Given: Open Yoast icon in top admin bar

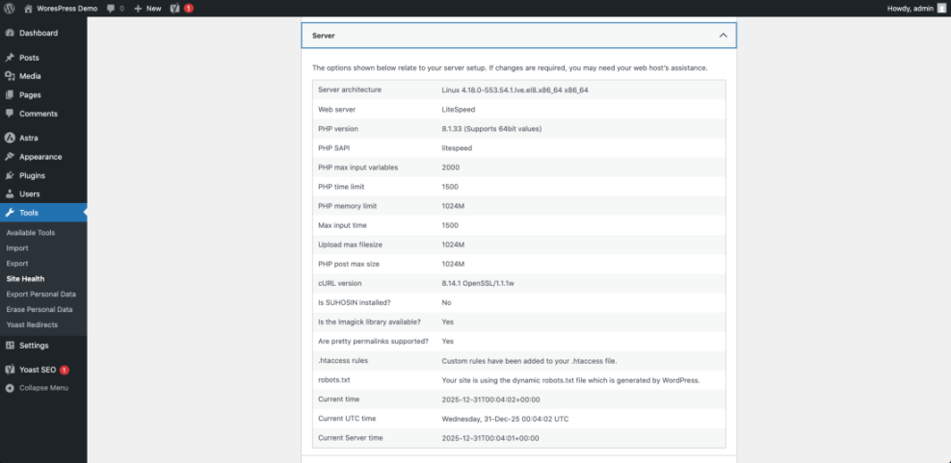Looking at the screenshot, I should (x=175, y=9).
